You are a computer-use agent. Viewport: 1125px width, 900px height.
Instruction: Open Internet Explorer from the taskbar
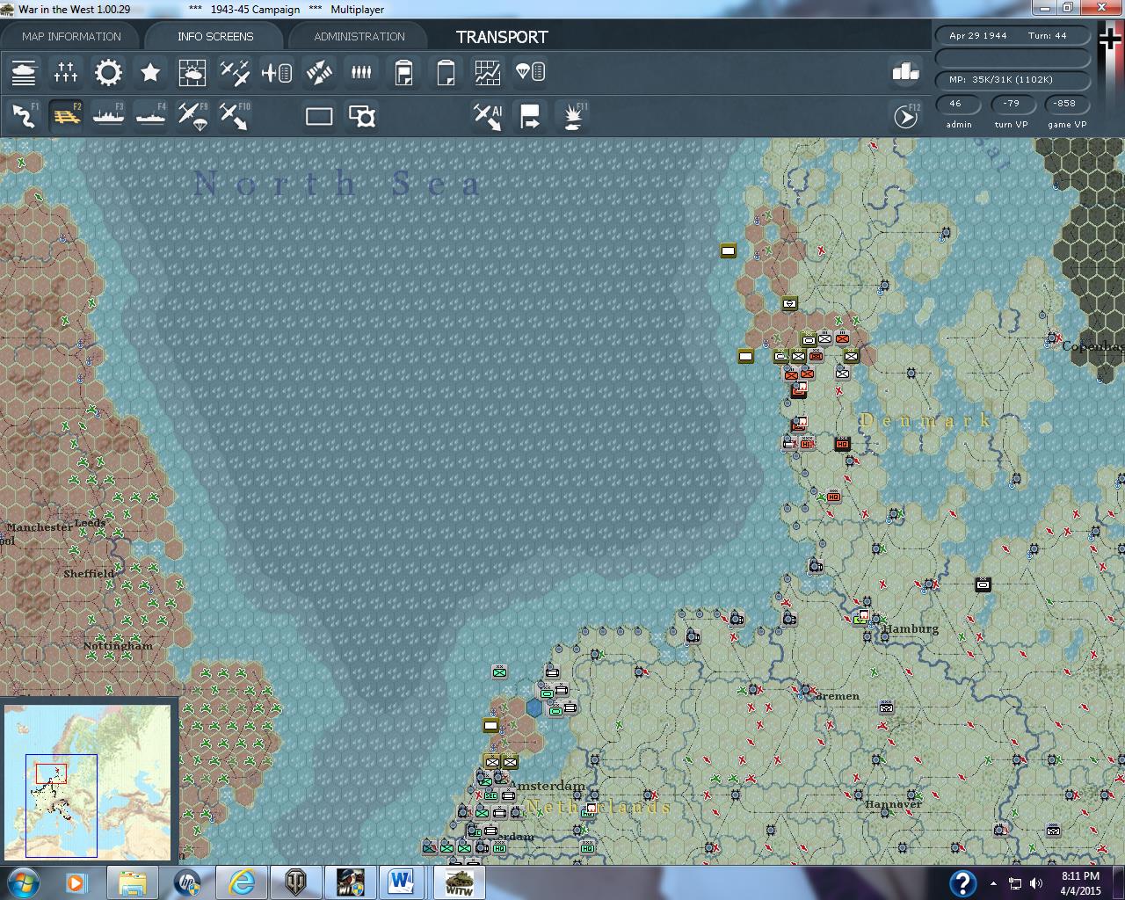coord(240,882)
